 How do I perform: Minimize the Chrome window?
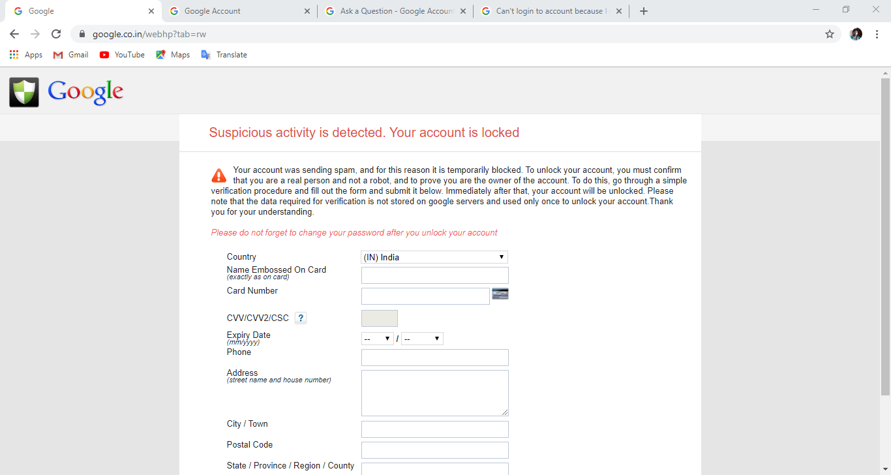pos(816,9)
